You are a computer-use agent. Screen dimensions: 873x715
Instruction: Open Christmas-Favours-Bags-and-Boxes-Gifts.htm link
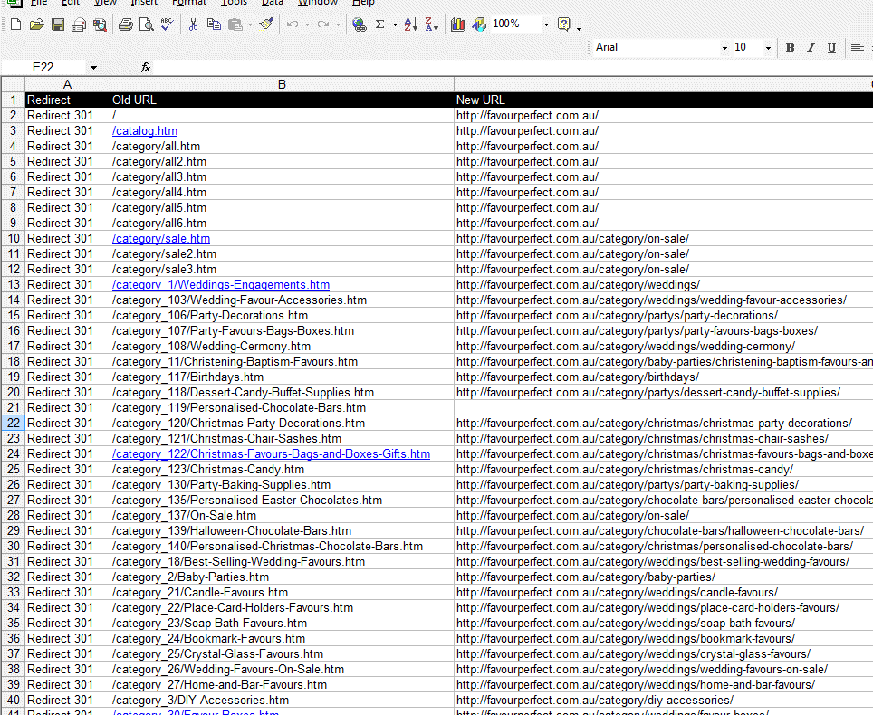[x=271, y=454]
